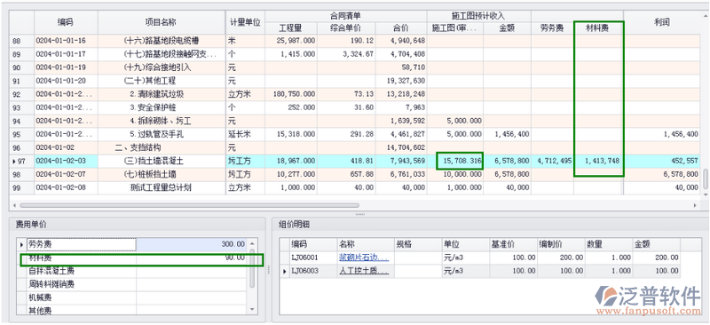Click the horizontal scrollbar thumb under the table

tap(189, 205)
